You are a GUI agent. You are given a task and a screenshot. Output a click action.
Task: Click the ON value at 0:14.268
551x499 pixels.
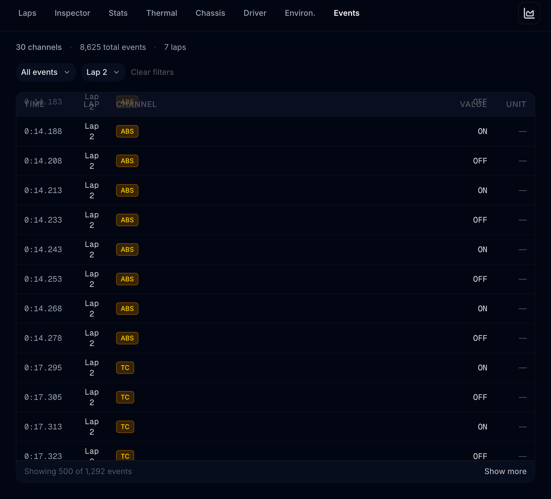click(x=482, y=309)
